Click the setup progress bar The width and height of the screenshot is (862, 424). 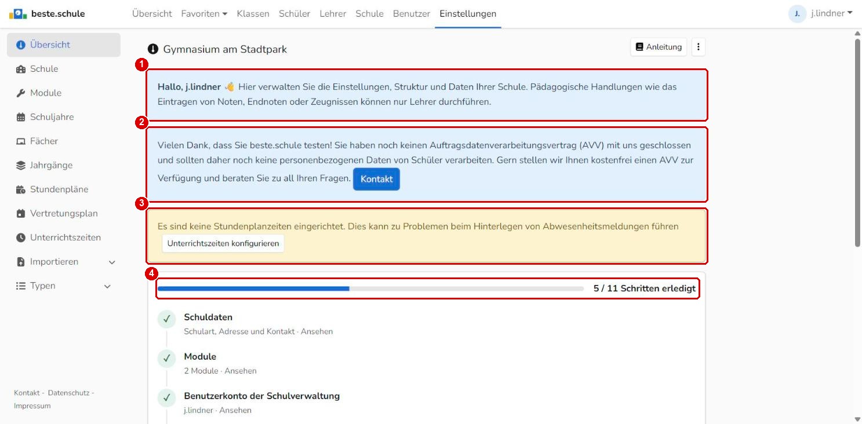click(x=370, y=288)
